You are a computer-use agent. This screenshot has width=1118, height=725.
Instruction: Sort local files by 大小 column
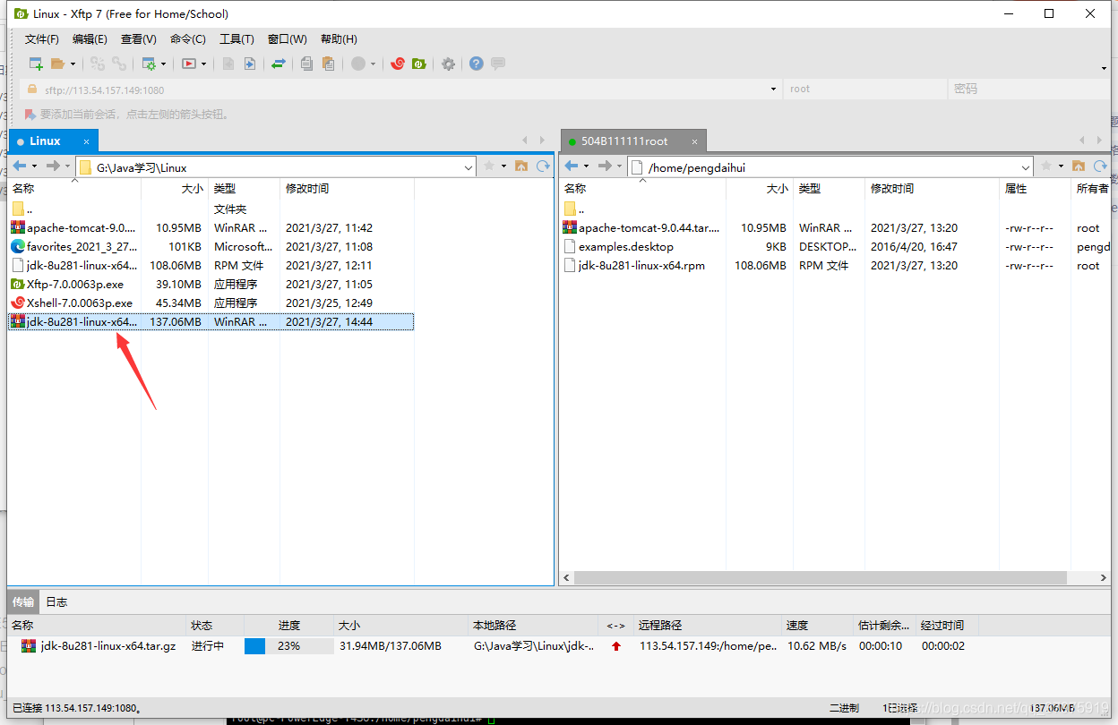[175, 189]
